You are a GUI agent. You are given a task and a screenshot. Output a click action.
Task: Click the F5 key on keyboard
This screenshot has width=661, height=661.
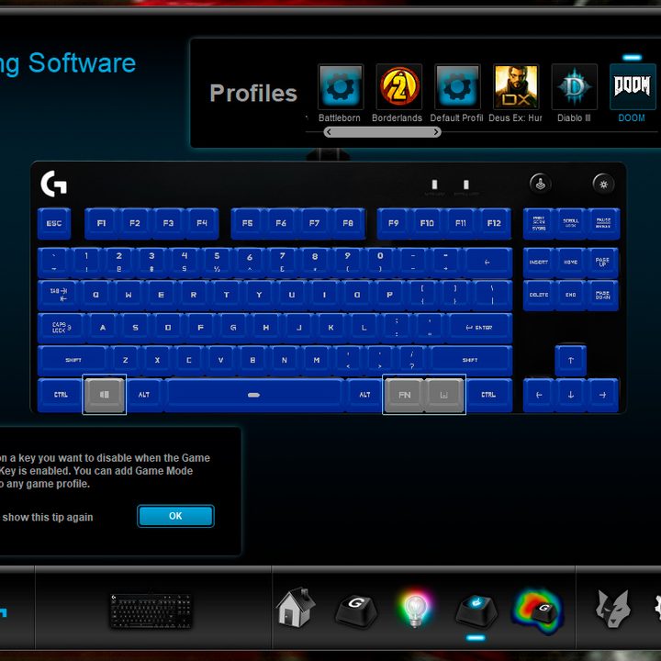pos(248,223)
